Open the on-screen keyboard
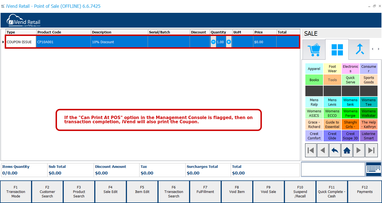382x203 pixels. click(374, 169)
